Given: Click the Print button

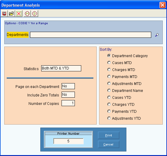Looking at the screenshot, I should (x=109, y=135).
